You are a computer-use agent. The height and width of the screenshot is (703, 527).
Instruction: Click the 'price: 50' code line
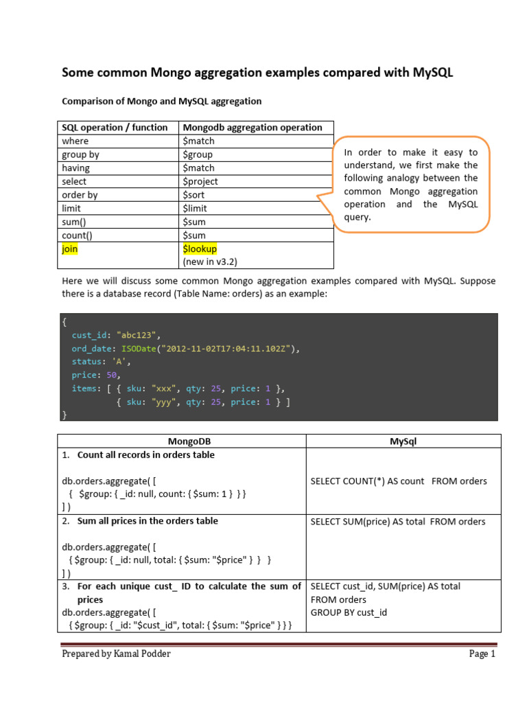[x=96, y=375]
